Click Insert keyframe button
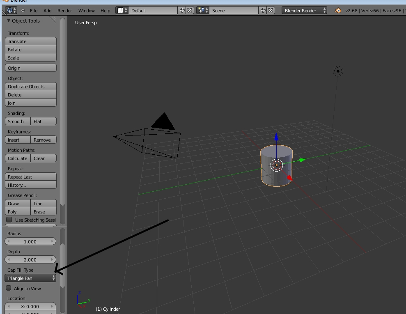Screen dimensions: 406x314 [18, 140]
